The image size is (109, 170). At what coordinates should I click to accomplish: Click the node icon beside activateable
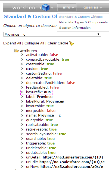tap(22, 55)
